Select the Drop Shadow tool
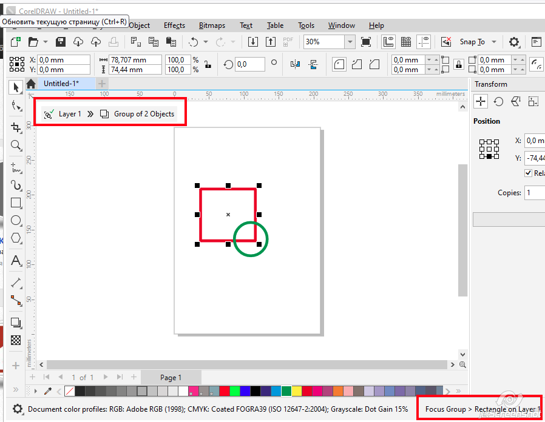The height and width of the screenshot is (422, 545). (x=16, y=323)
